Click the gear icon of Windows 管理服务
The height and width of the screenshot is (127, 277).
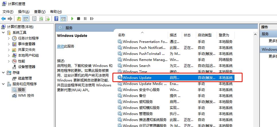pos(120,114)
